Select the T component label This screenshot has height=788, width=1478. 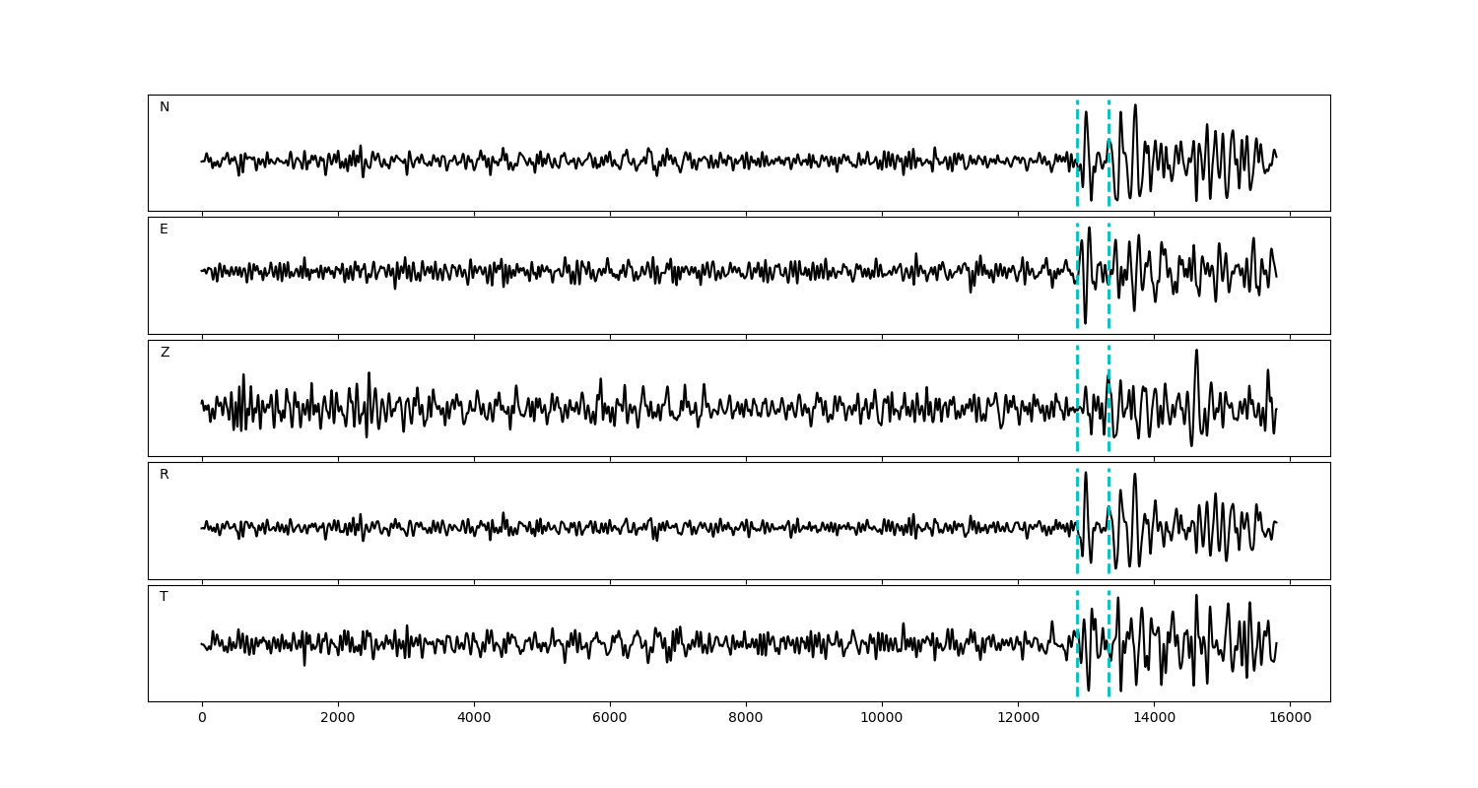164,597
